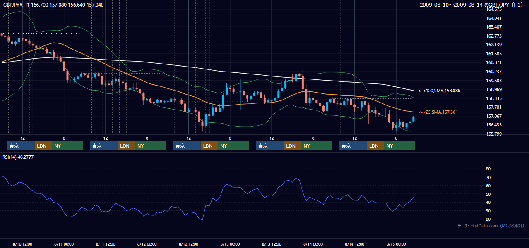Click RSI axis level 30

488,210
